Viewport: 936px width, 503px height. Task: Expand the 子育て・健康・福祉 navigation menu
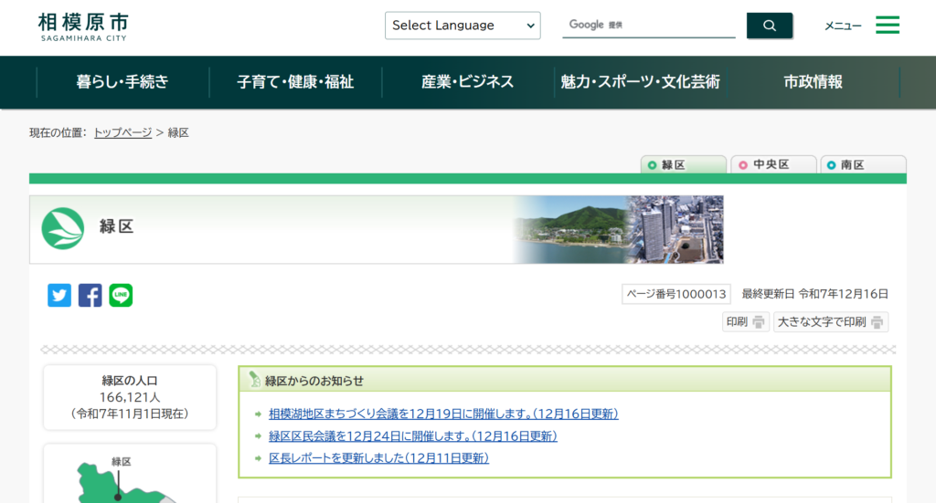click(x=295, y=82)
